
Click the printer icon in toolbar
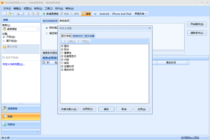point(18,14)
